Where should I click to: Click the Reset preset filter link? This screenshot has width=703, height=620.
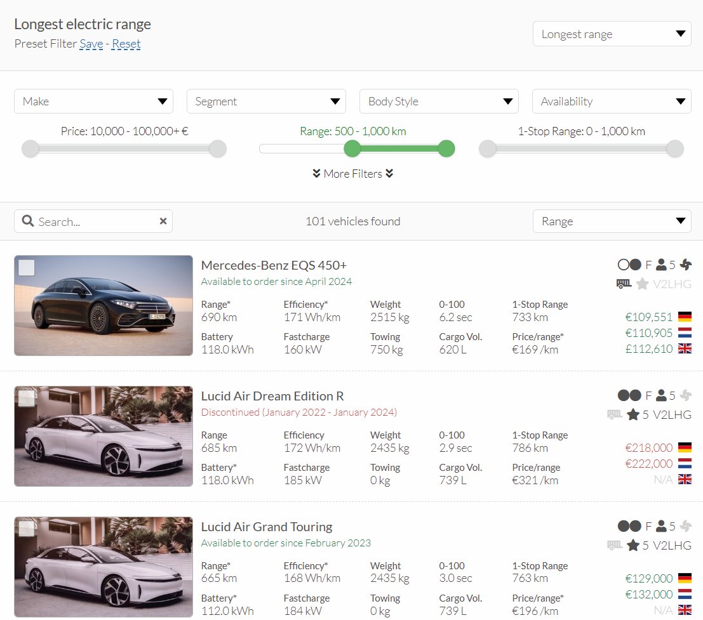point(126,44)
